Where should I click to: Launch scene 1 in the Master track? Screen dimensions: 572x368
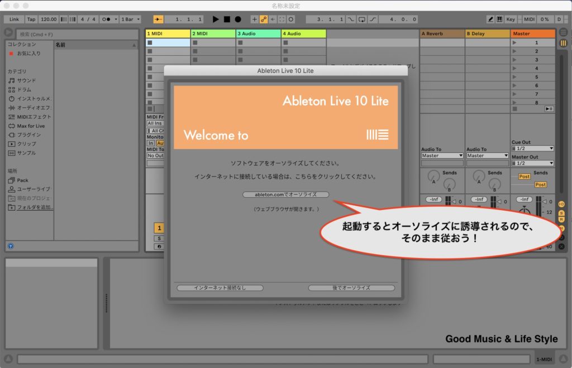[514, 42]
